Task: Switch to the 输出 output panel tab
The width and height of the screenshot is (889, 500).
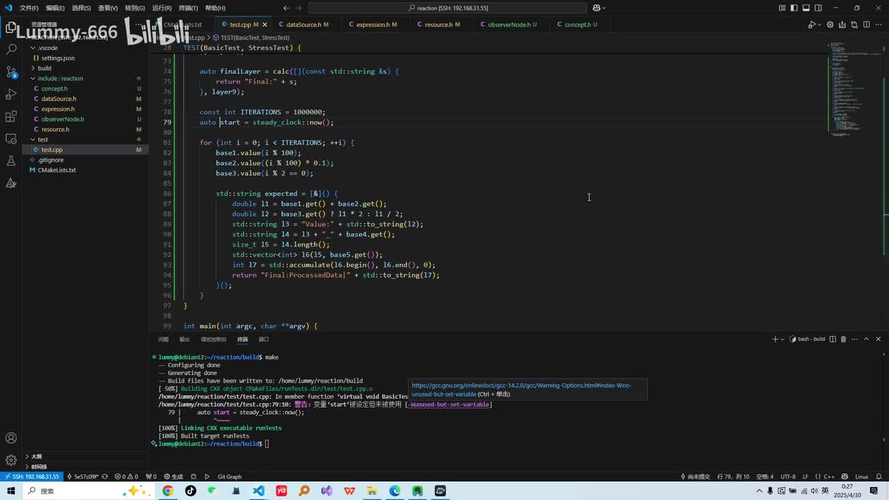Action: [x=184, y=339]
